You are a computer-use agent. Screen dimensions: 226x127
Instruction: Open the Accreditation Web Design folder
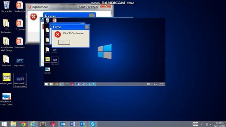click(x=6, y=44)
